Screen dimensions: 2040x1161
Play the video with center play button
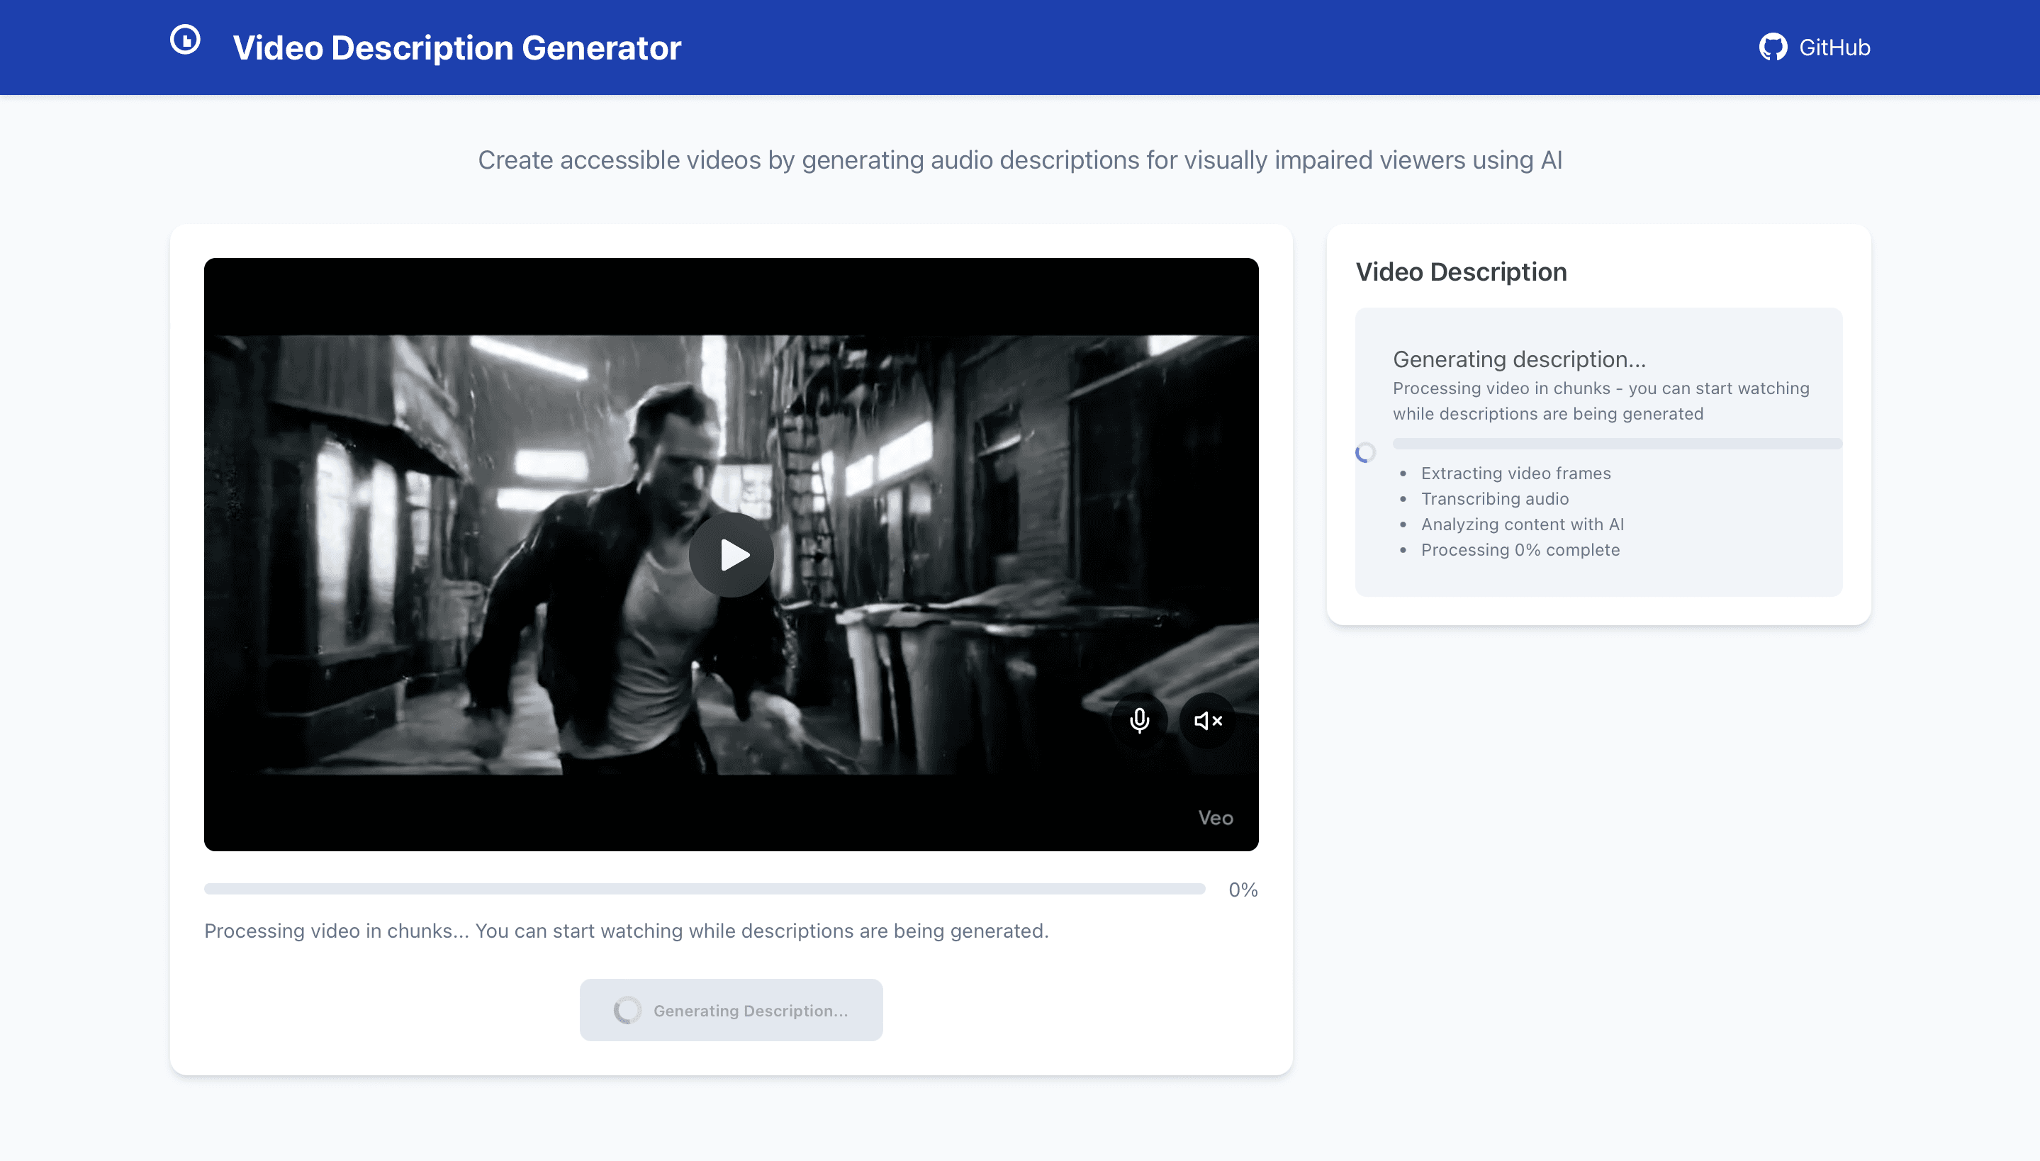pyautogui.click(x=731, y=554)
